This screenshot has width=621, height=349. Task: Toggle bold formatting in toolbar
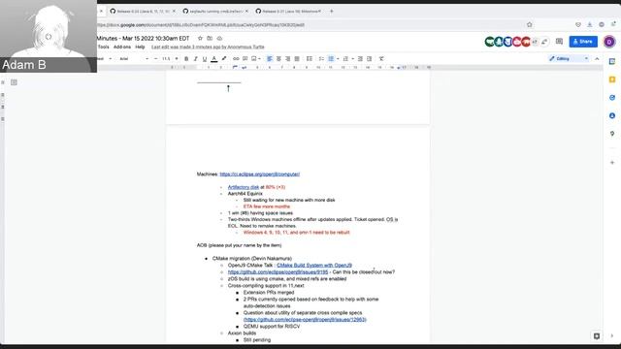pos(186,58)
